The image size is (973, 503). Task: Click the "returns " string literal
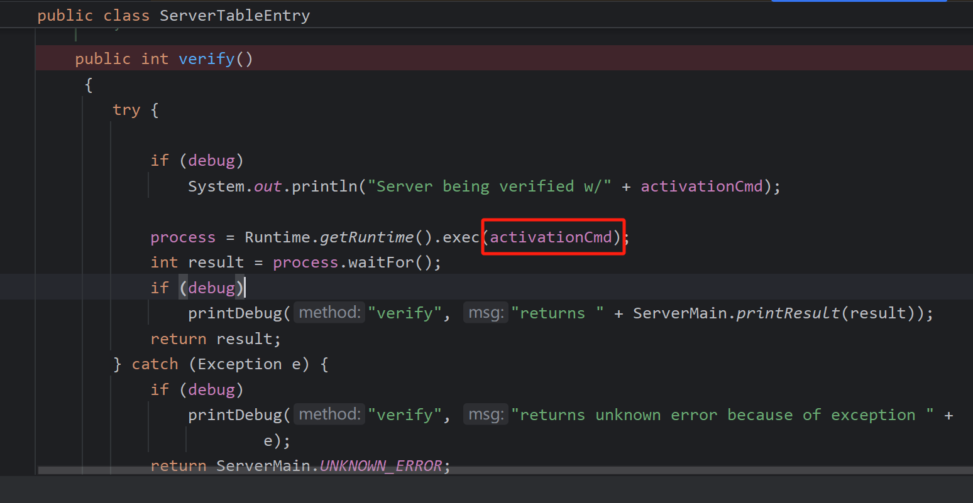(x=558, y=313)
